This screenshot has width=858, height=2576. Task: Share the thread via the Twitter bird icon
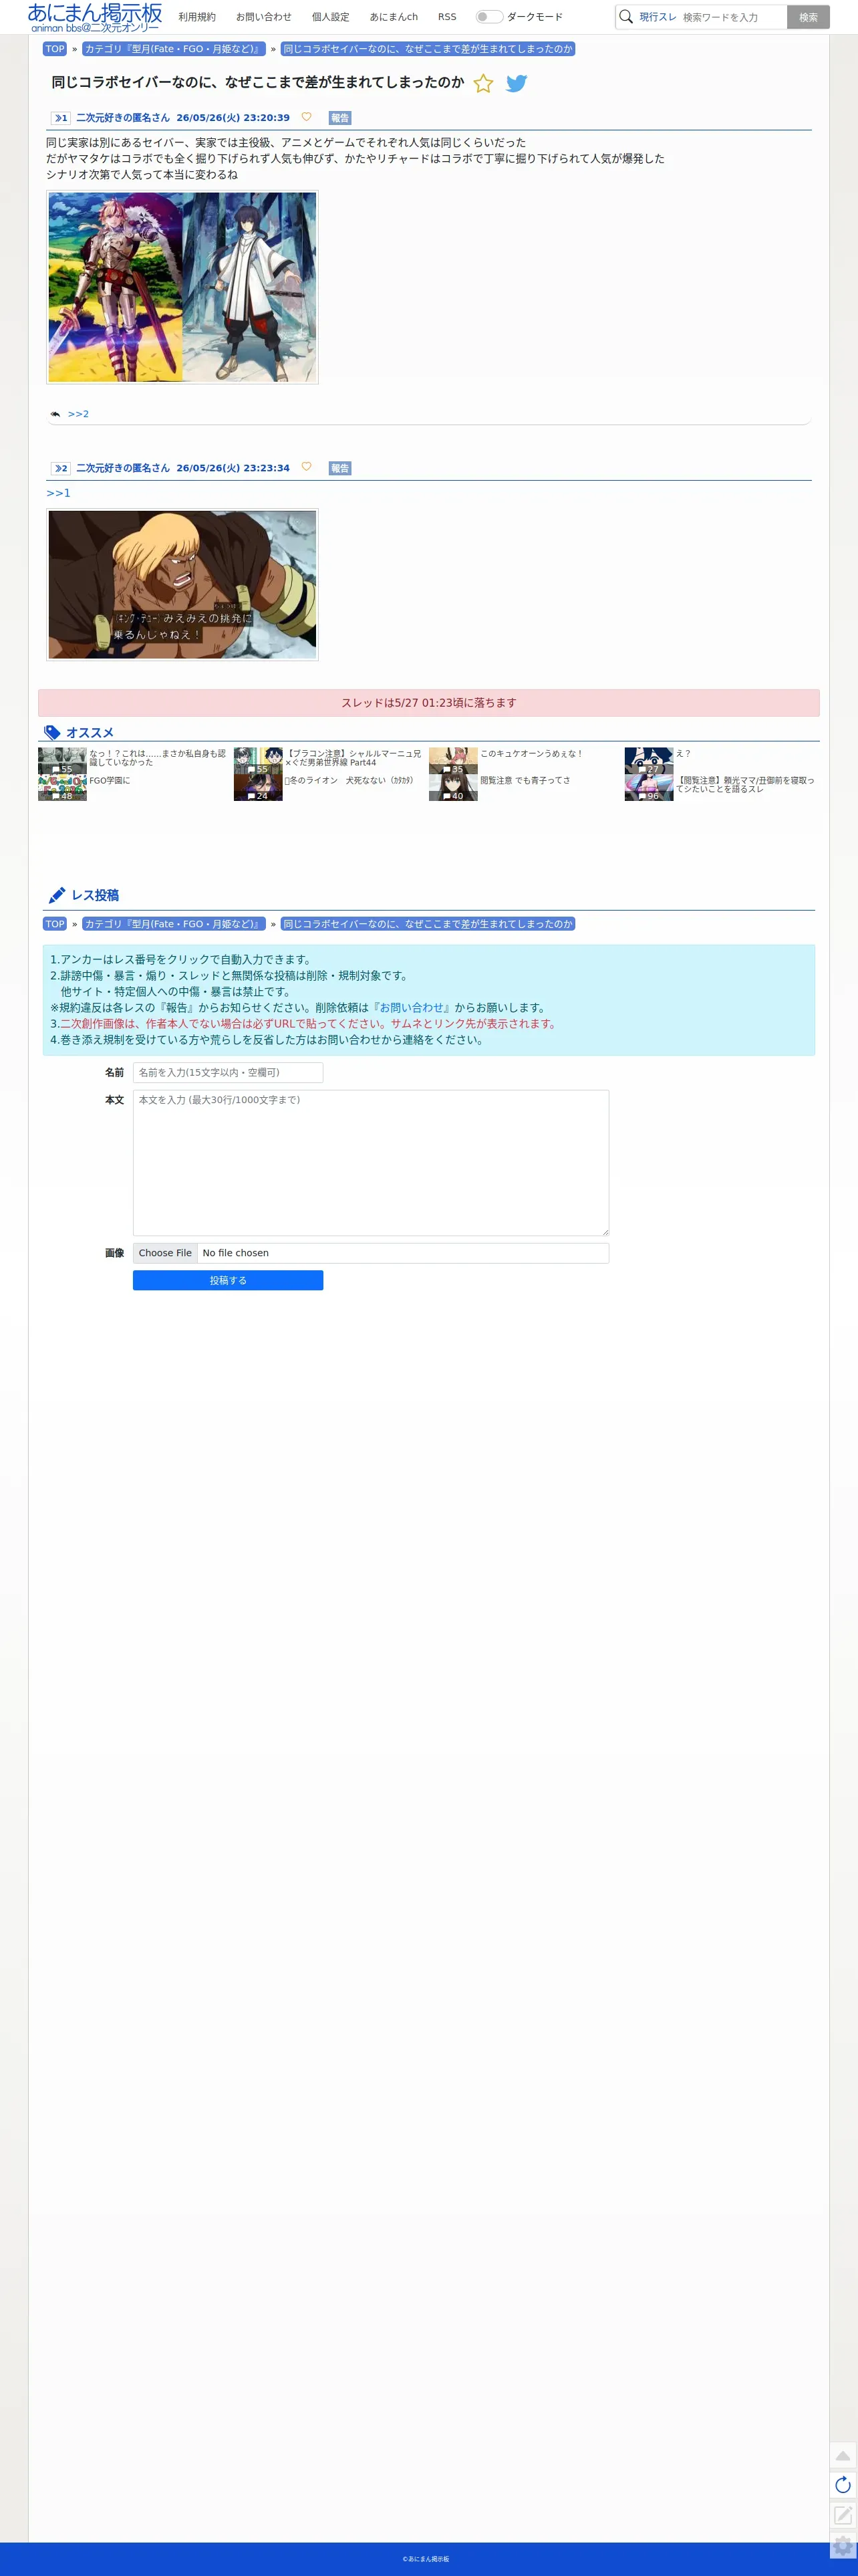pyautogui.click(x=516, y=83)
